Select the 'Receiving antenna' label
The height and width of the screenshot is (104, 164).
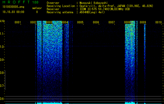60,12
